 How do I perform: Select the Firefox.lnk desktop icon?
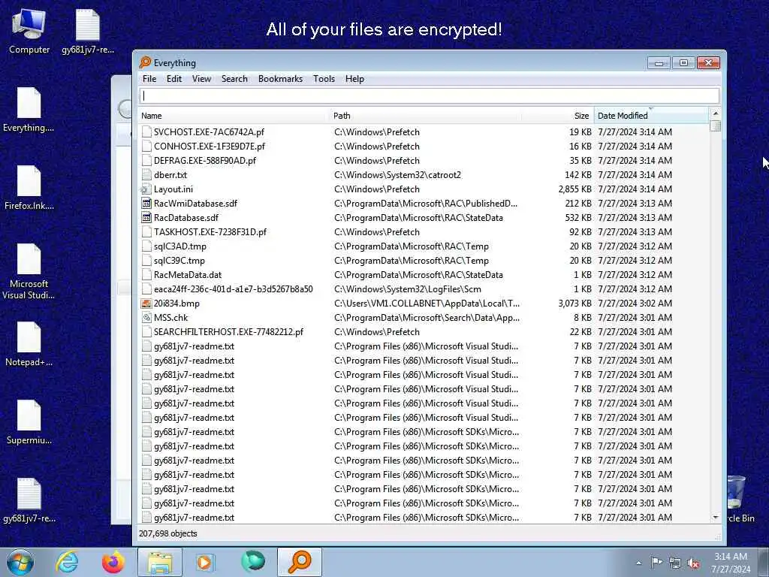(x=29, y=188)
